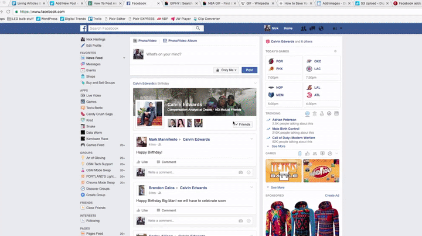422x236 pixels.
Task: Open Adrian Peterson trending topic
Action: 284,120
